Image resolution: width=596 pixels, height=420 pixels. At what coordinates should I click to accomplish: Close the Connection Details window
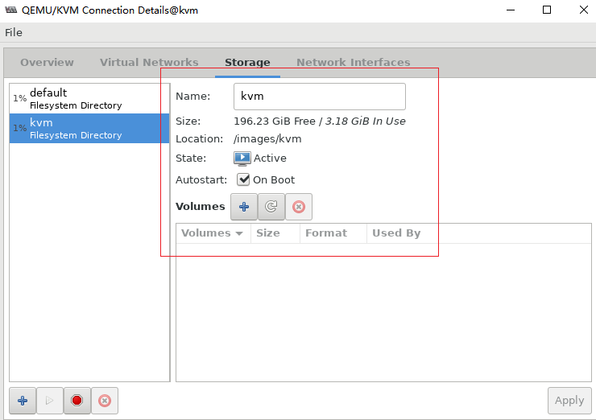tap(584, 10)
